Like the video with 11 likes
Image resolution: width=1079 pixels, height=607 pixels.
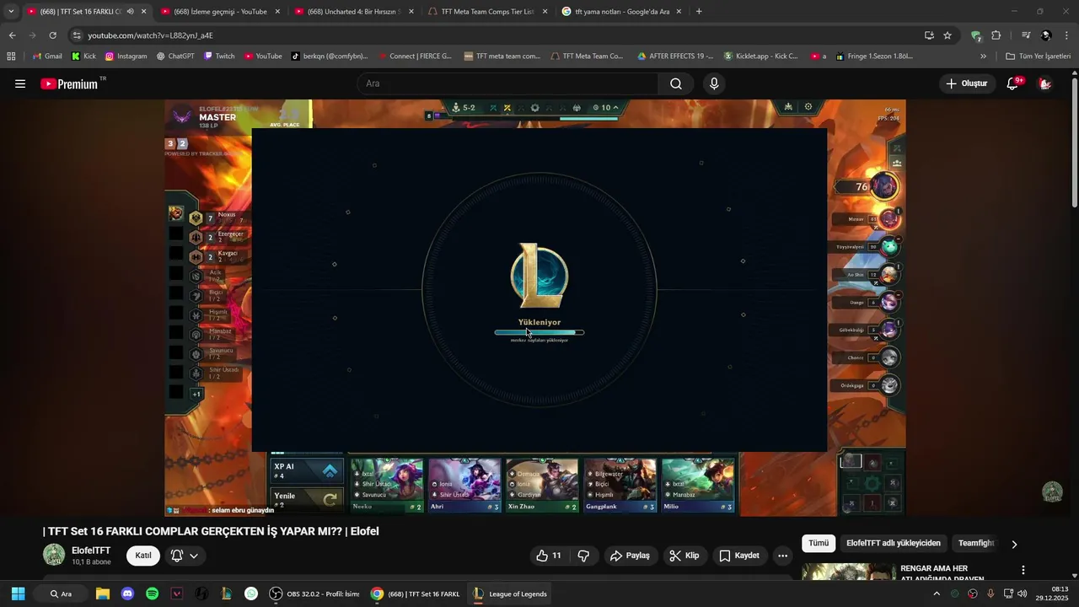coord(549,556)
